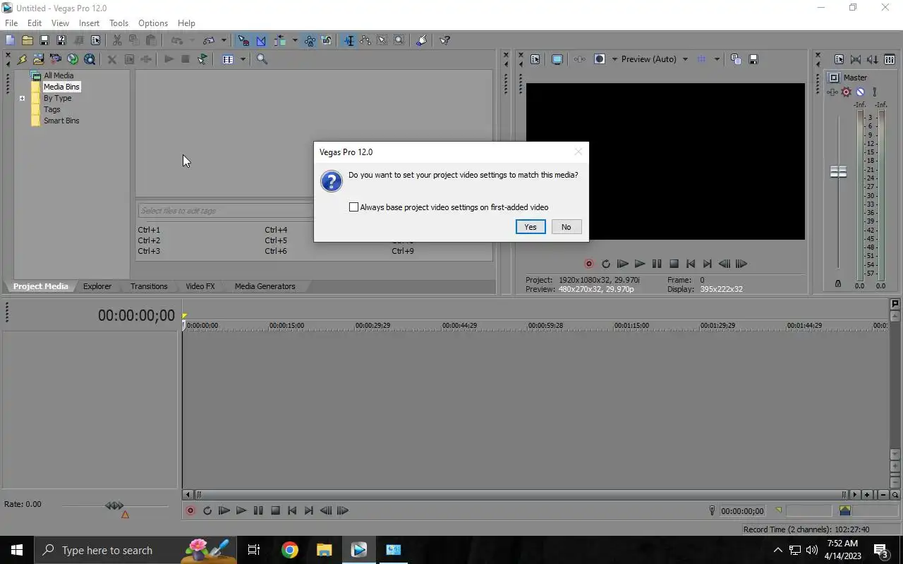Image resolution: width=903 pixels, height=564 pixels.
Task: Click Play button in video preview
Action: (x=640, y=264)
